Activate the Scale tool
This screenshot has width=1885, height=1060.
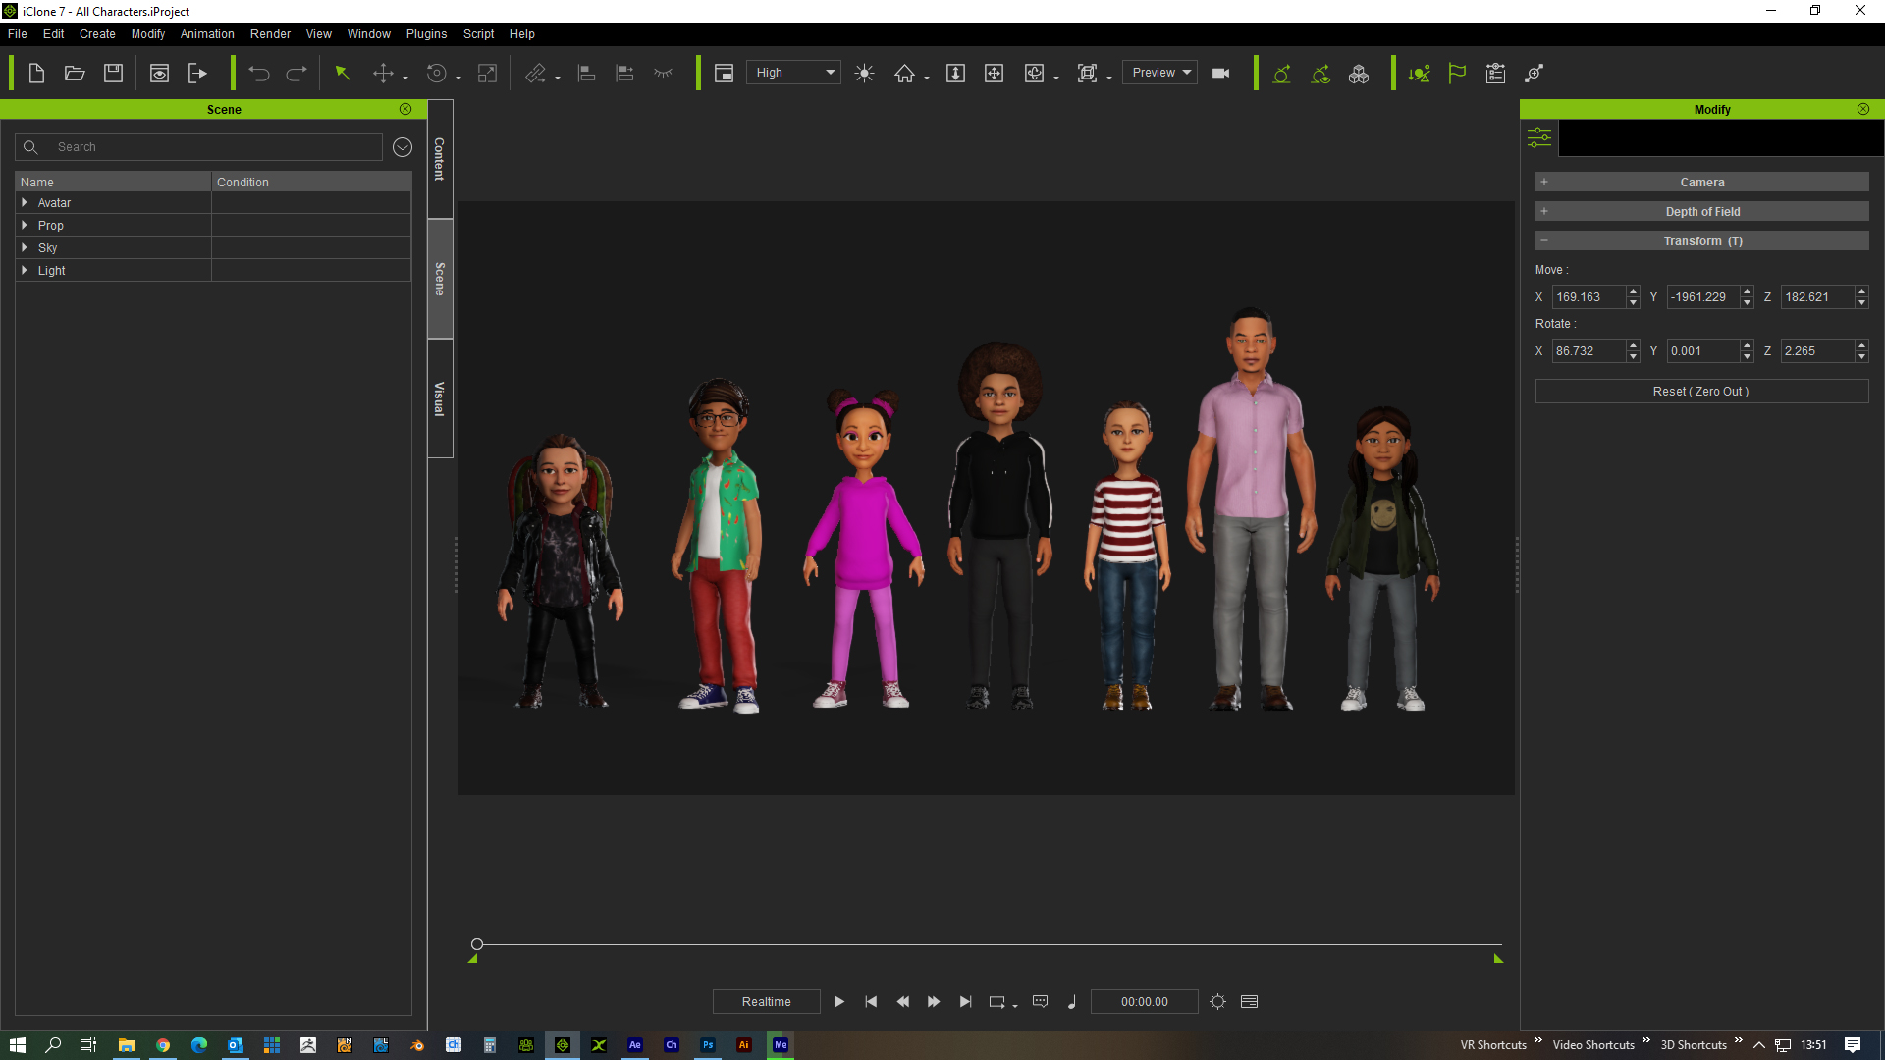(x=487, y=73)
